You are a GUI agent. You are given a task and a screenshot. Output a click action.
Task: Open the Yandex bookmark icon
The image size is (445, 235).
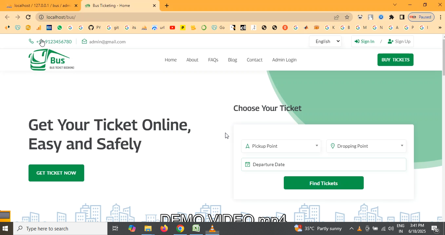tap(285, 28)
